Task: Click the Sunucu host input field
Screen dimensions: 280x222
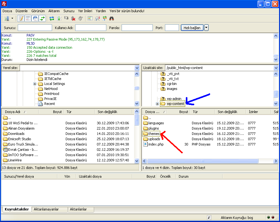Action: [35, 28]
